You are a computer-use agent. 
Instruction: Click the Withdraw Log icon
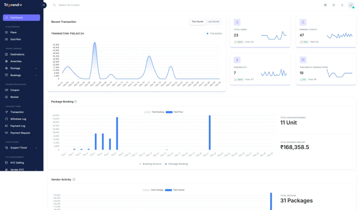[x=6, y=119]
